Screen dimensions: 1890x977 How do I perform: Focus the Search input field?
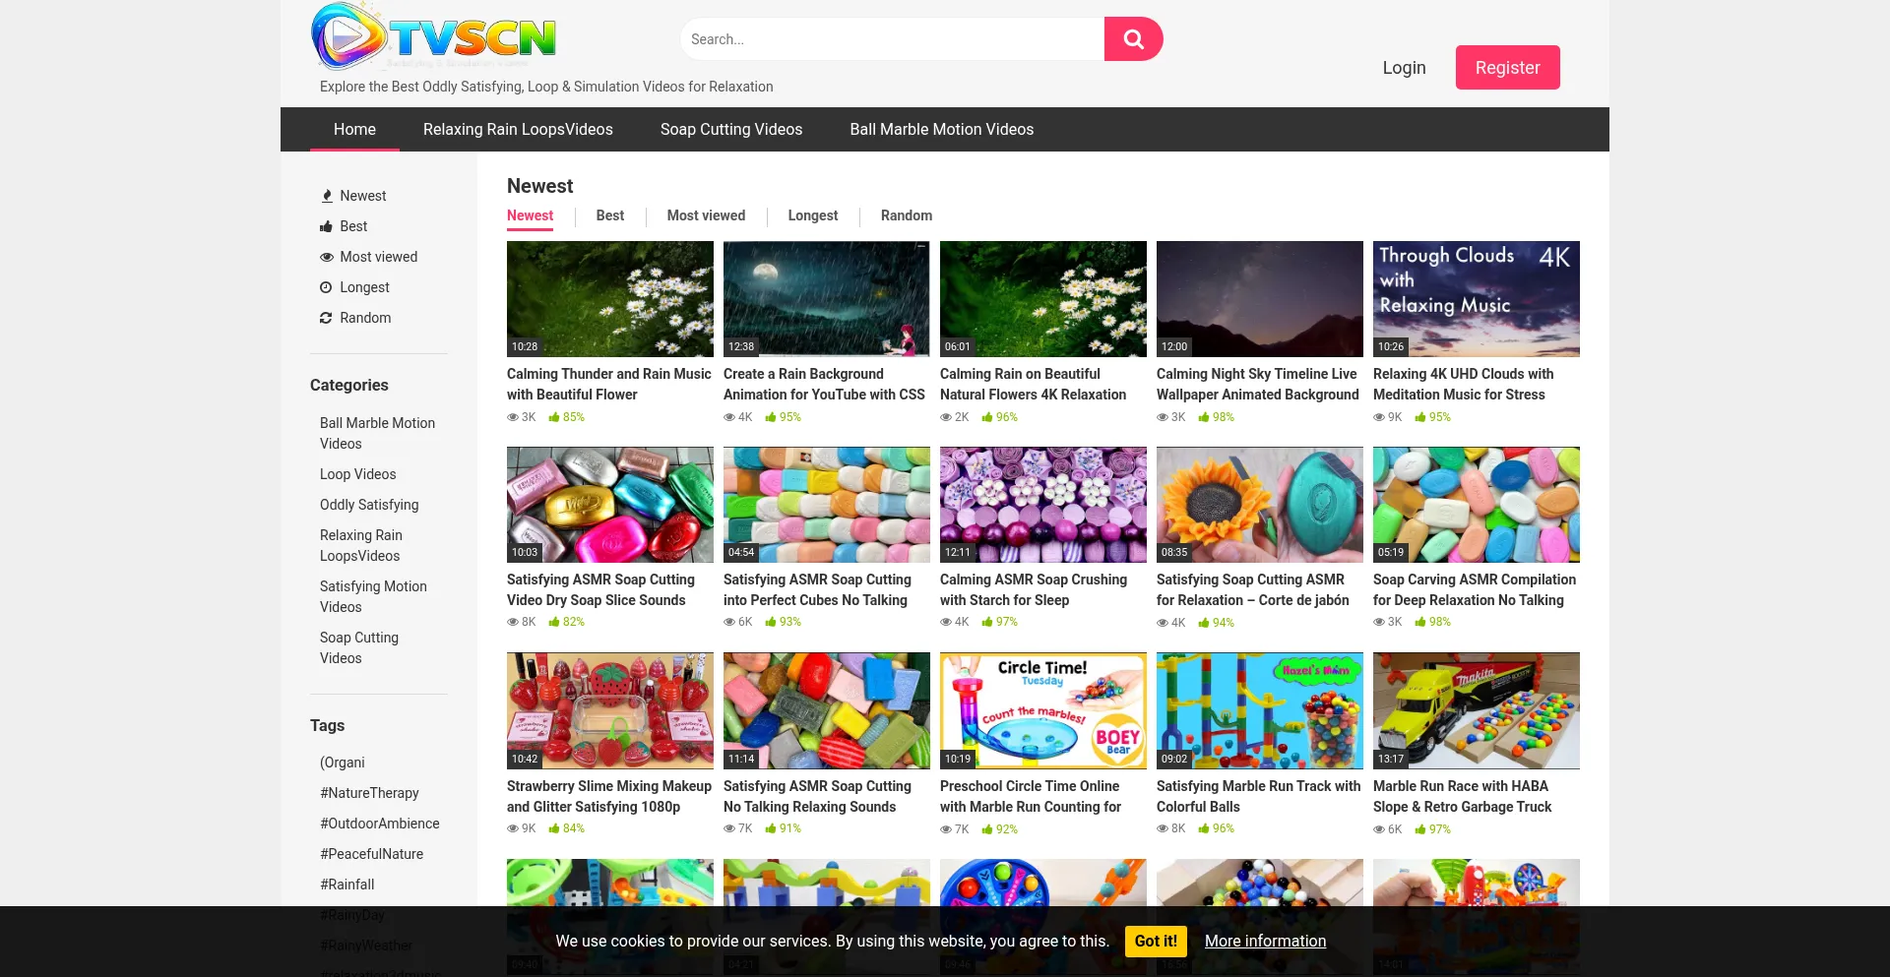click(x=892, y=39)
